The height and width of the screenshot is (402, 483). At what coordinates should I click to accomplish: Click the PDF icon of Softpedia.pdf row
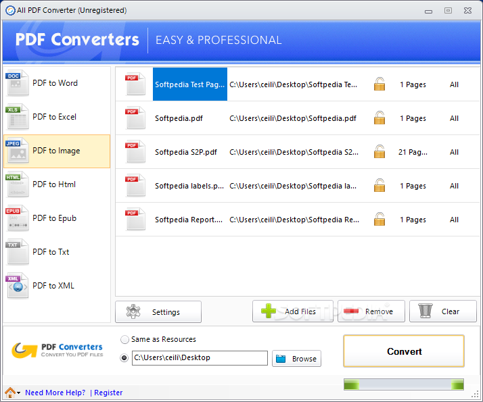point(135,118)
